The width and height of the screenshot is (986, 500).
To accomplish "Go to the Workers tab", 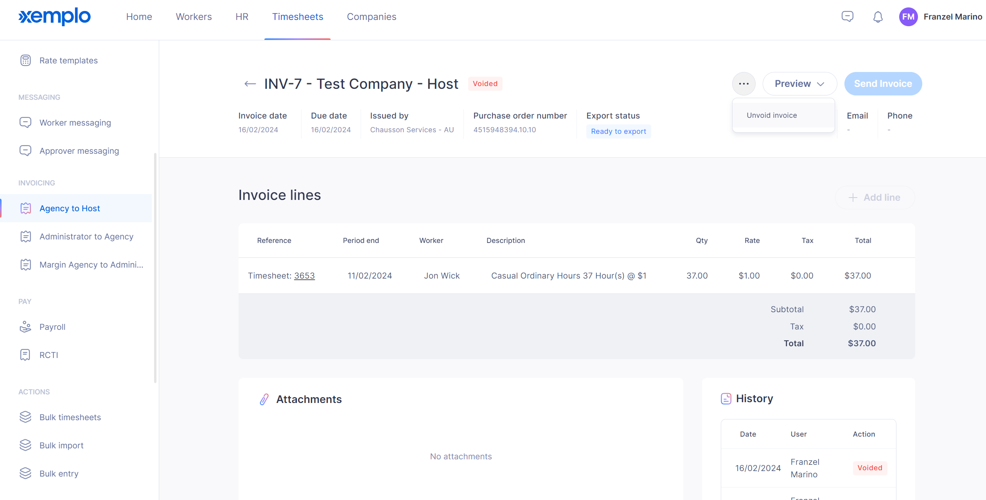I will pyautogui.click(x=194, y=17).
